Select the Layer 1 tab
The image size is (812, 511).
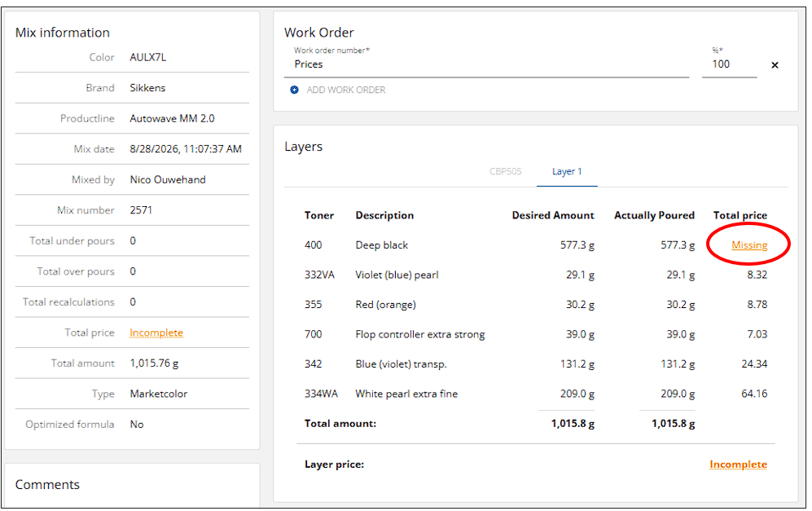pyautogui.click(x=567, y=171)
